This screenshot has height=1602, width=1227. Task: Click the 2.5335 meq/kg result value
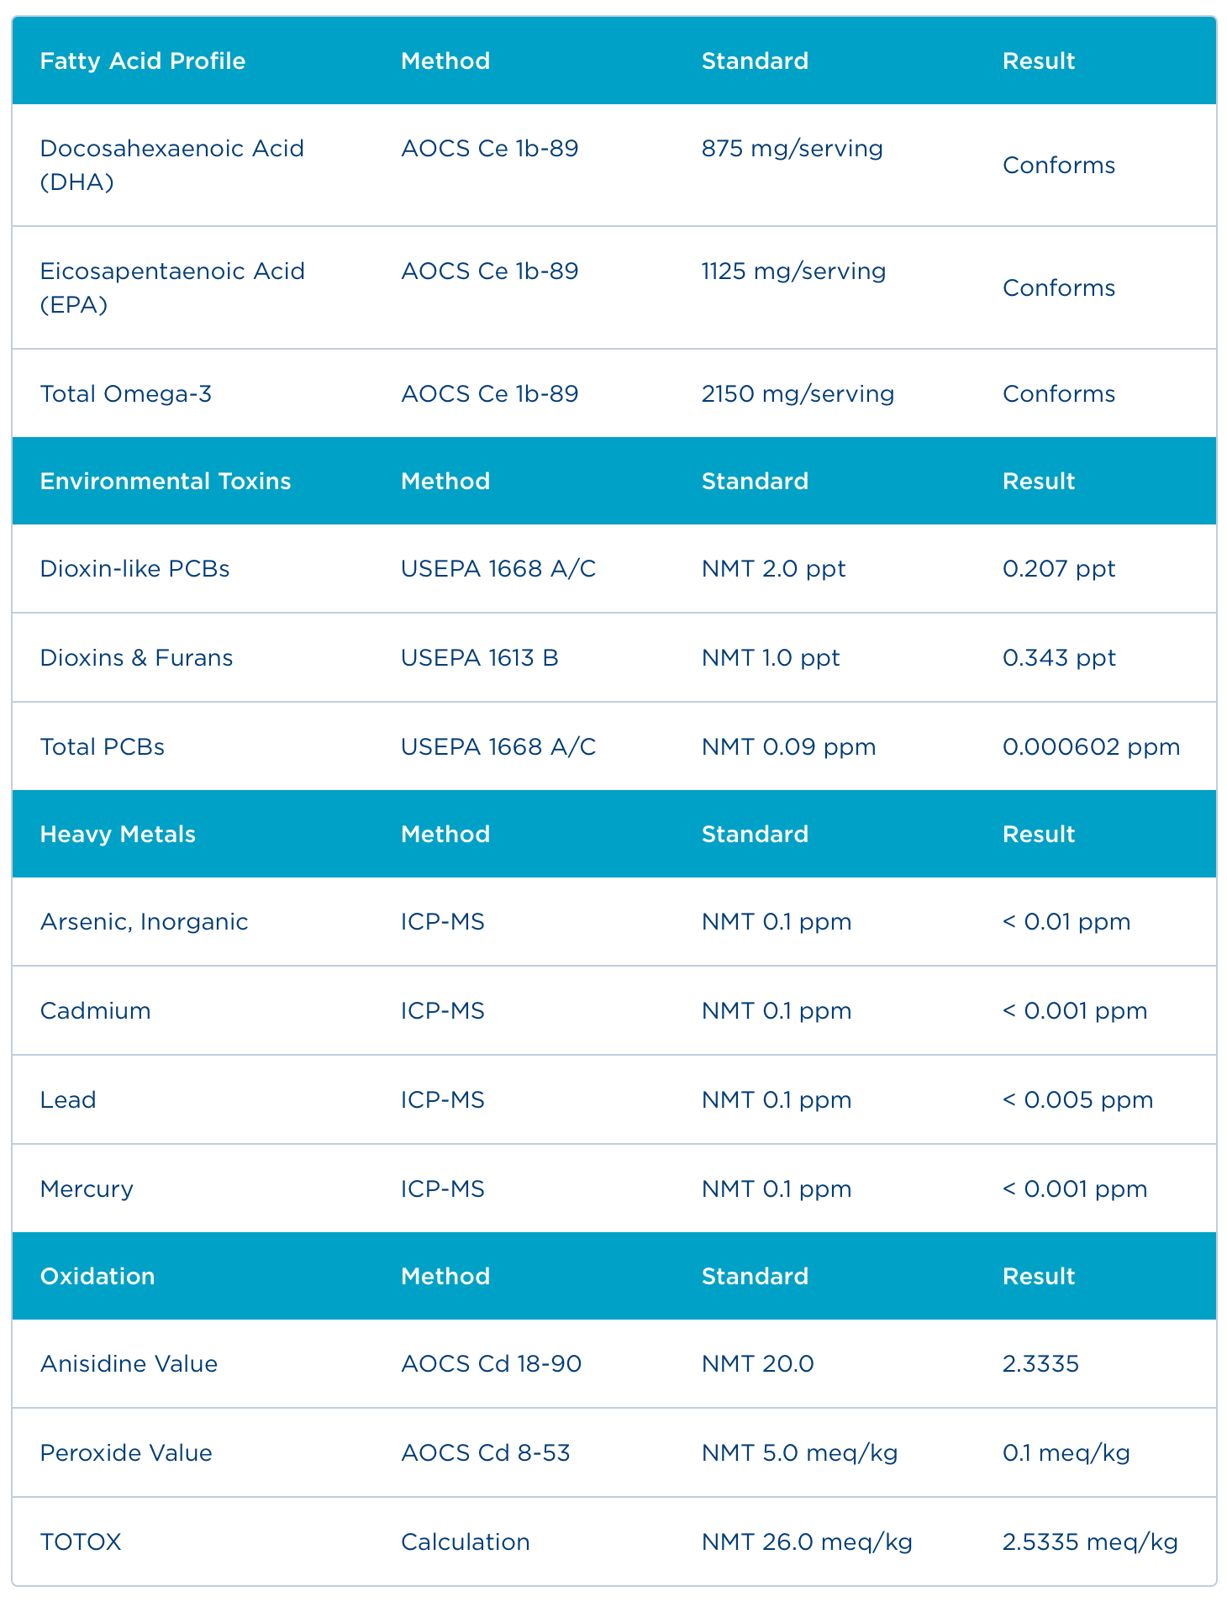[x=1090, y=1542]
